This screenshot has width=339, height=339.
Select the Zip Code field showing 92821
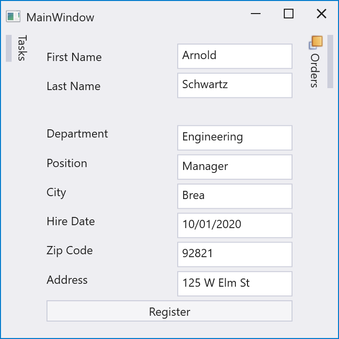click(235, 254)
